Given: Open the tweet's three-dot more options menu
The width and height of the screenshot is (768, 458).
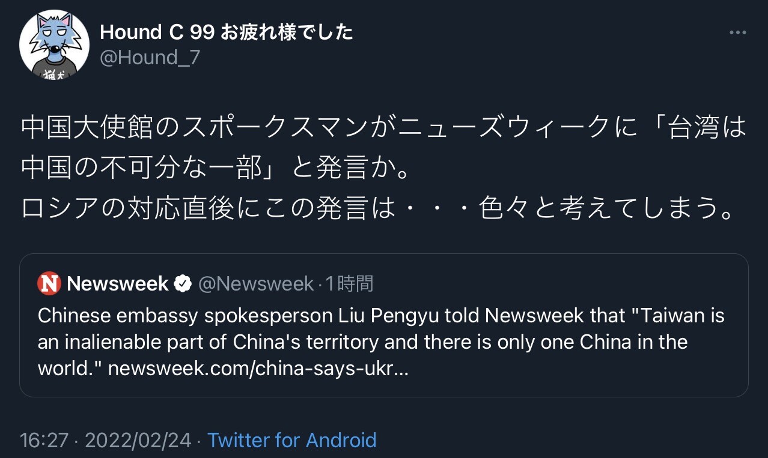Looking at the screenshot, I should 737,32.
